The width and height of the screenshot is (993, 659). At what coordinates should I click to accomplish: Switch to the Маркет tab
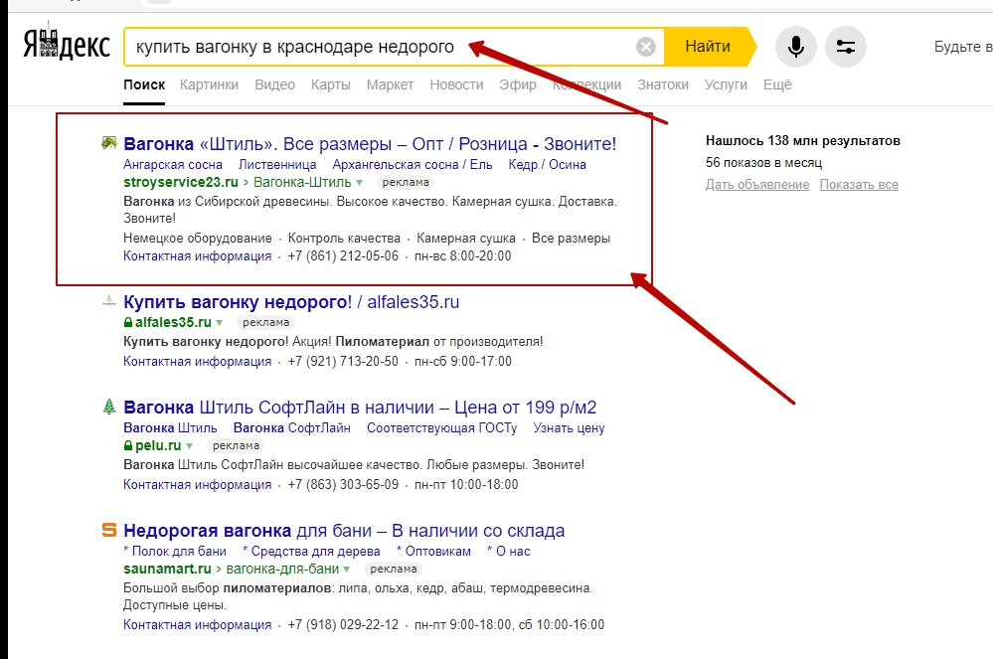pyautogui.click(x=390, y=84)
